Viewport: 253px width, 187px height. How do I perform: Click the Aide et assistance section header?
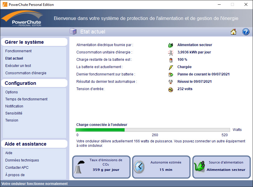click(x=34, y=144)
